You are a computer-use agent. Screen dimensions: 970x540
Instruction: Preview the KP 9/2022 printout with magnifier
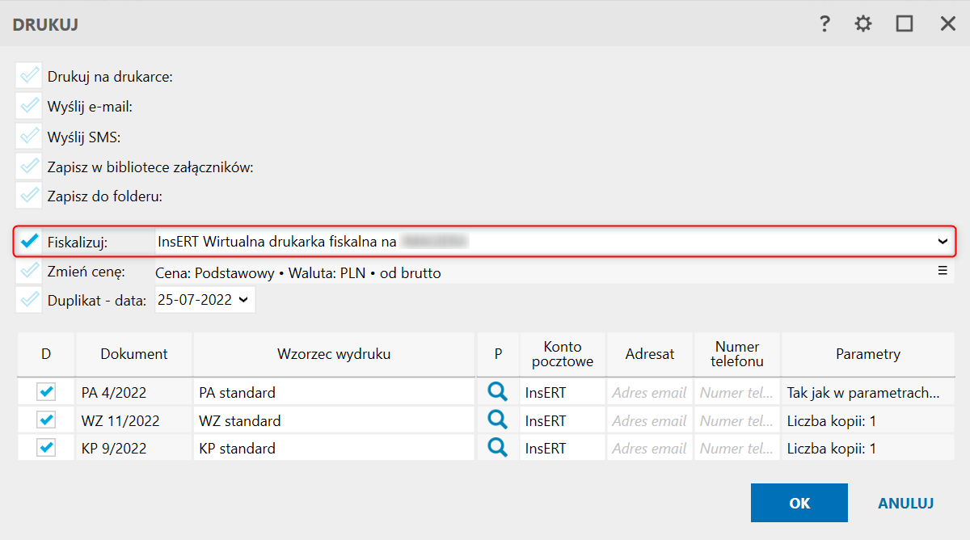(497, 448)
